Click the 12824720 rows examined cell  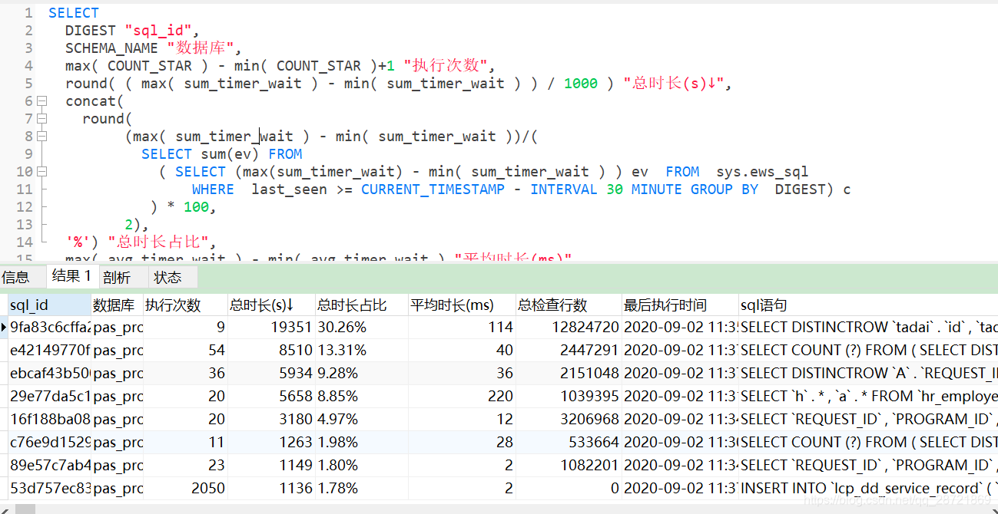coord(569,328)
